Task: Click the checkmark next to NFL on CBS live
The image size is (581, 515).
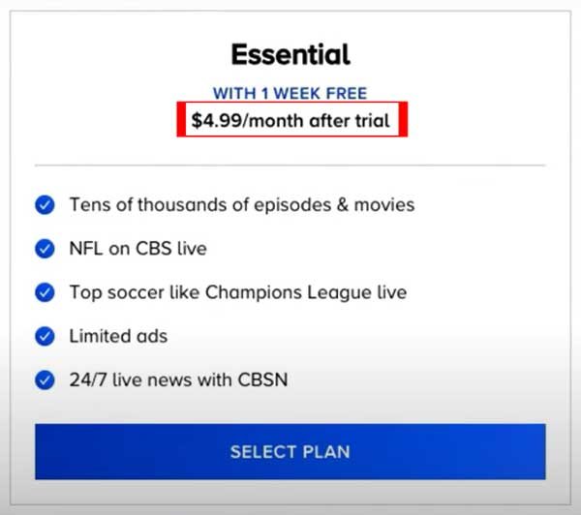Action: (x=45, y=249)
